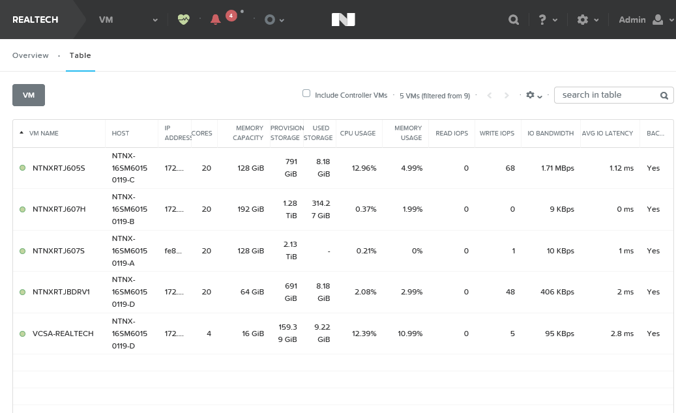Click the green status dot for NTNXRTJ607H
Viewport: 676px width, 413px height.
pyautogui.click(x=22, y=209)
